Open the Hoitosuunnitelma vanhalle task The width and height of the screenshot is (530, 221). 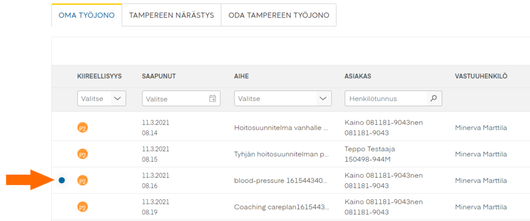coord(281,128)
